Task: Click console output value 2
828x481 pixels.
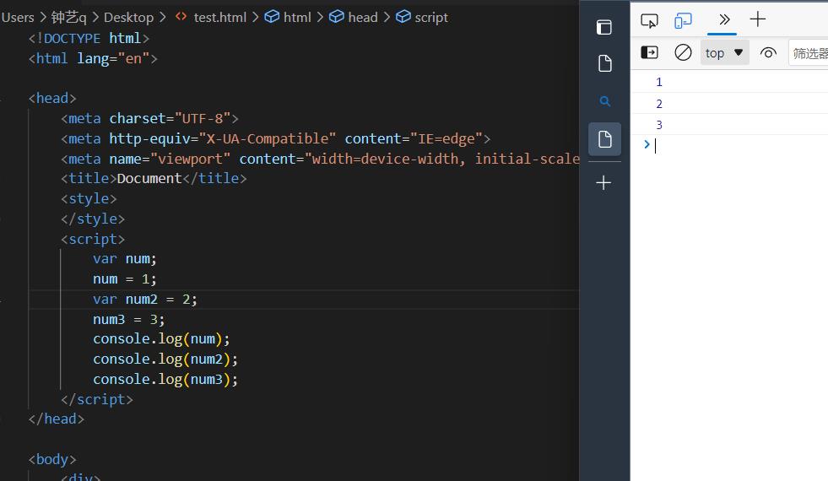Action: 659,104
